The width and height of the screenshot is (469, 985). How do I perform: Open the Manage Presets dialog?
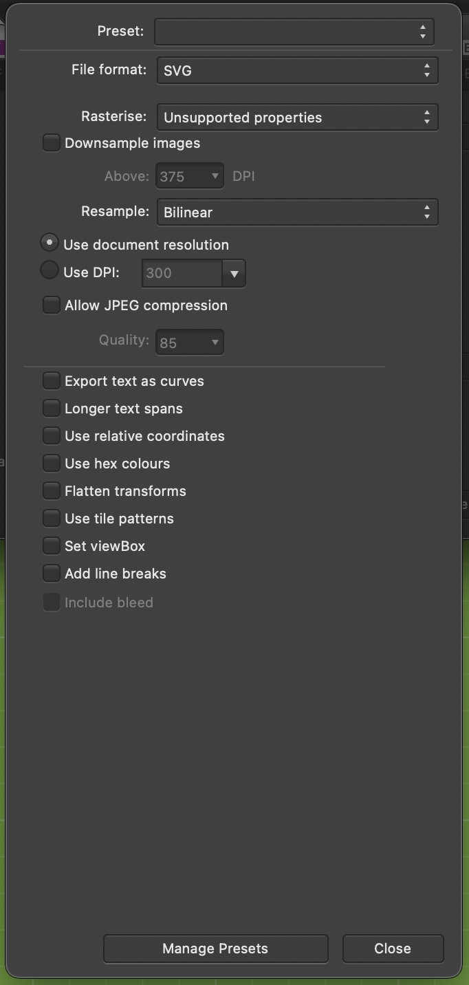[x=215, y=949]
